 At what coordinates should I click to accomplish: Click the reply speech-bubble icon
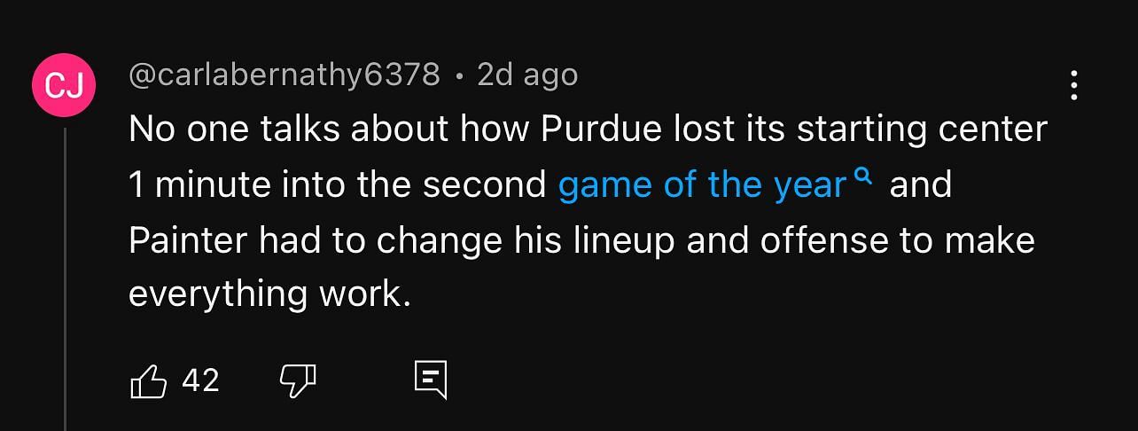(431, 380)
